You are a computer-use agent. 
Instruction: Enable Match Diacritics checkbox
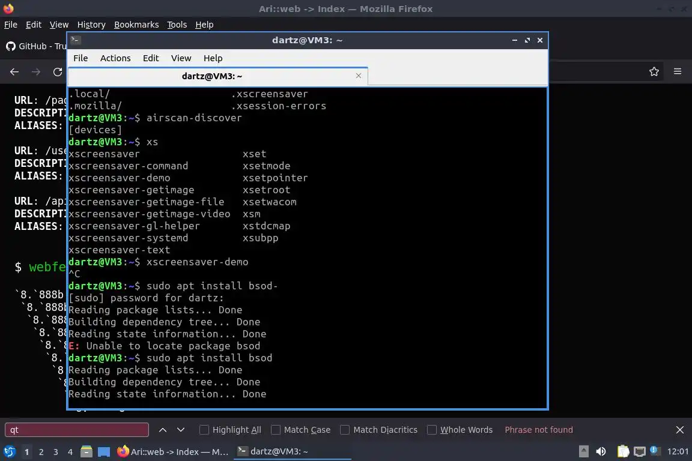pyautogui.click(x=345, y=430)
